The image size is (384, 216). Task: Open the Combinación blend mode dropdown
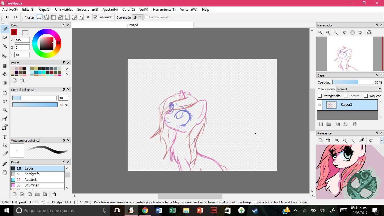click(x=359, y=89)
